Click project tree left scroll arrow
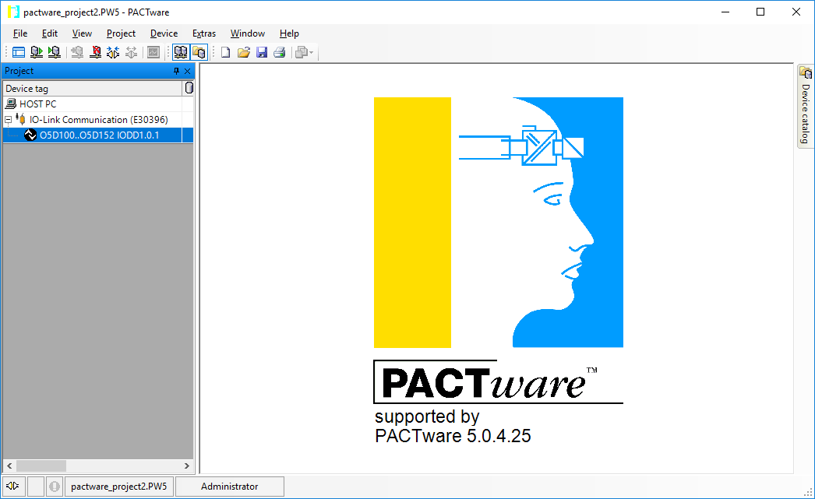Viewport: 815px width, 499px height. [9, 466]
